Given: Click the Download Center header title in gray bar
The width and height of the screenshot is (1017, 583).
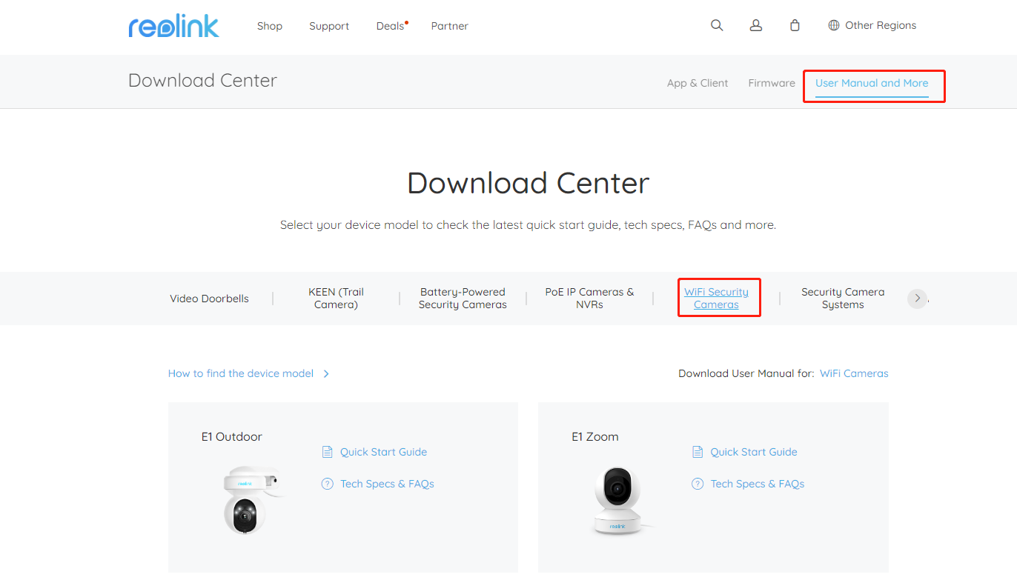Looking at the screenshot, I should tap(202, 81).
